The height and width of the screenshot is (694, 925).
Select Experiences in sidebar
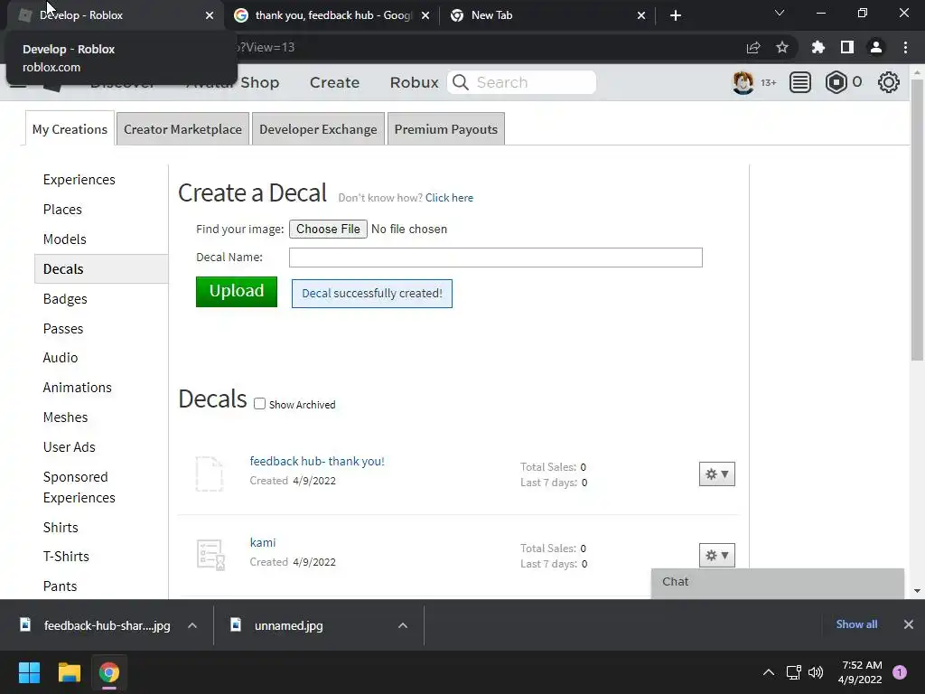coord(79,180)
